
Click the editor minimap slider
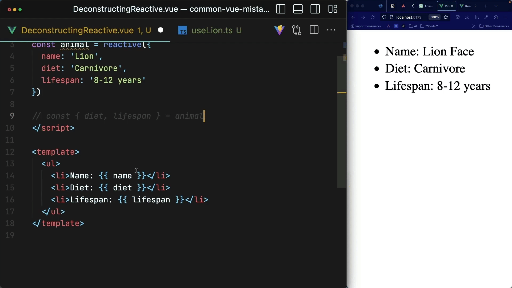pos(342,122)
